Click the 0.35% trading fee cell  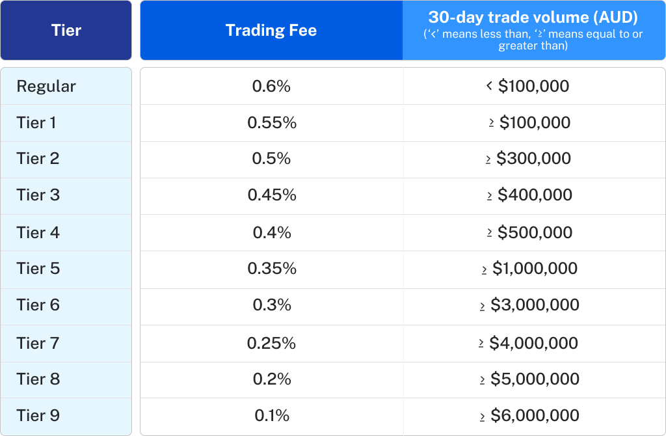[x=271, y=268]
